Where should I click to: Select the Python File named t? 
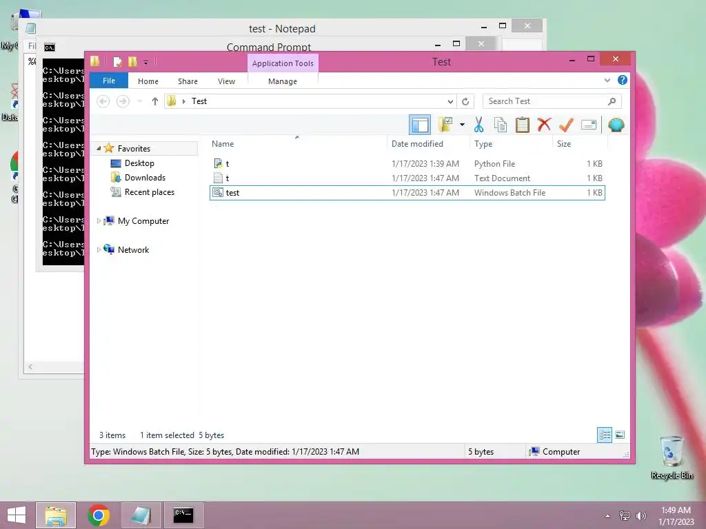coord(407,164)
